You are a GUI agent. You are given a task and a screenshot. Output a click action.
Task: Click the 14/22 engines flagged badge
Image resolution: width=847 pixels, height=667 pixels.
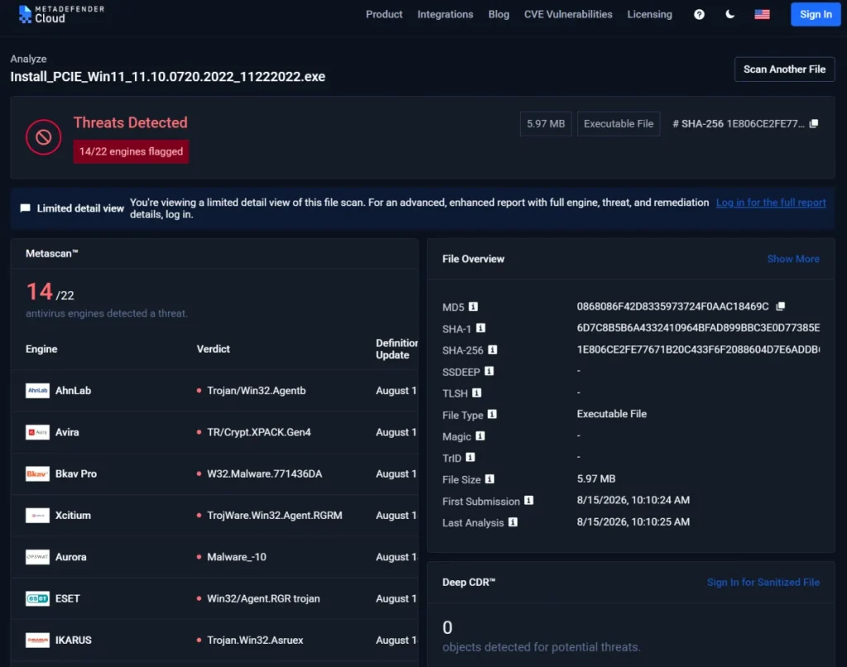[132, 151]
